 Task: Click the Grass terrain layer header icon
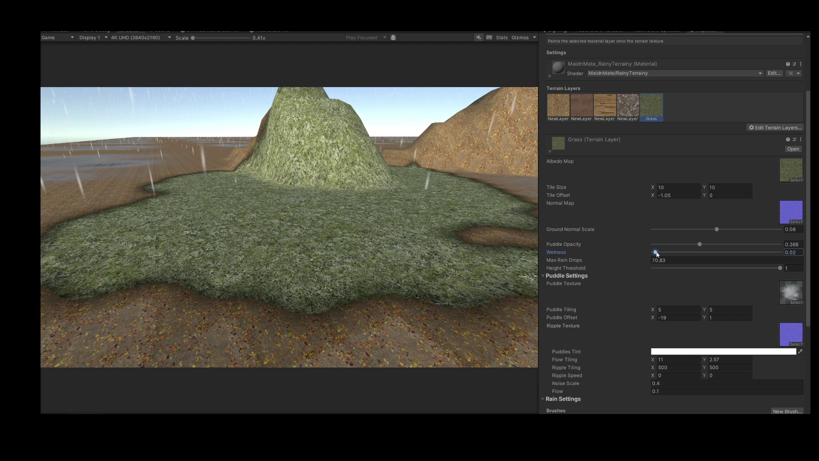coord(558,143)
